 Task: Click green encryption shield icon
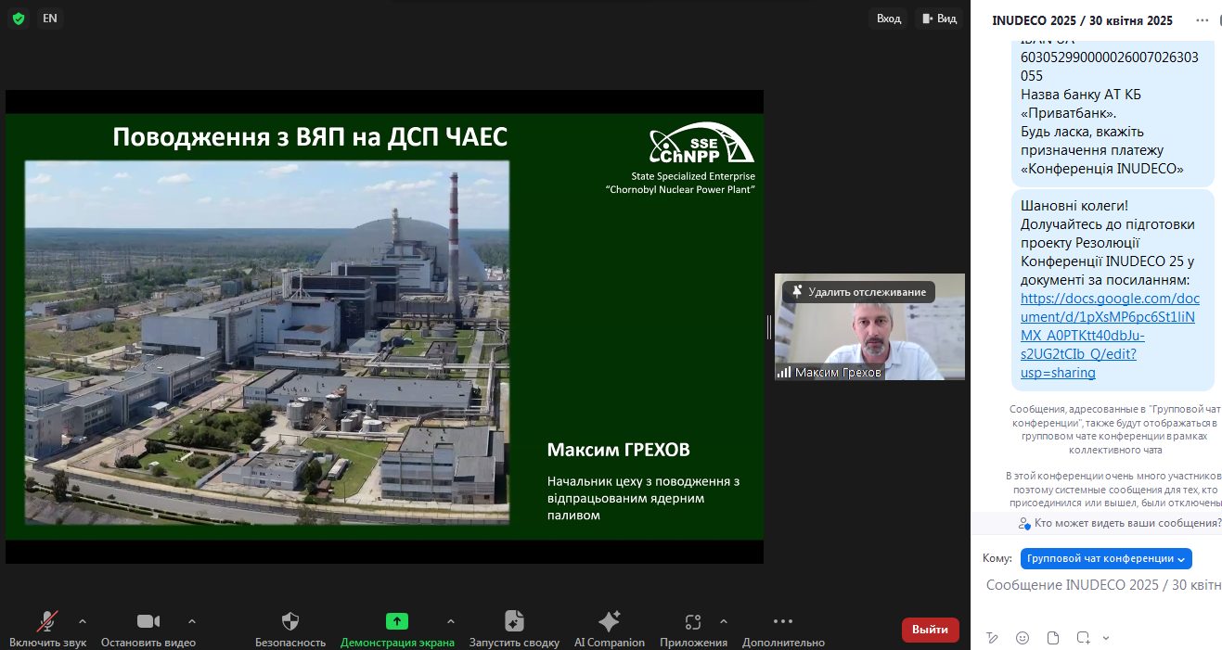click(x=19, y=19)
